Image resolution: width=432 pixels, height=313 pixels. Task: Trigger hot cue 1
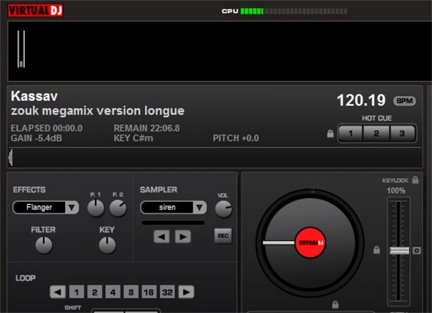coord(350,134)
